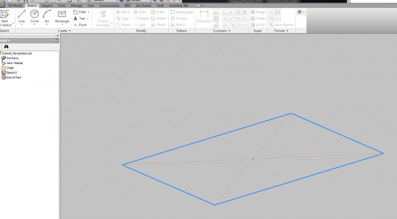Click the Point tool in Create panel
The height and width of the screenshot is (219, 397).
click(80, 25)
